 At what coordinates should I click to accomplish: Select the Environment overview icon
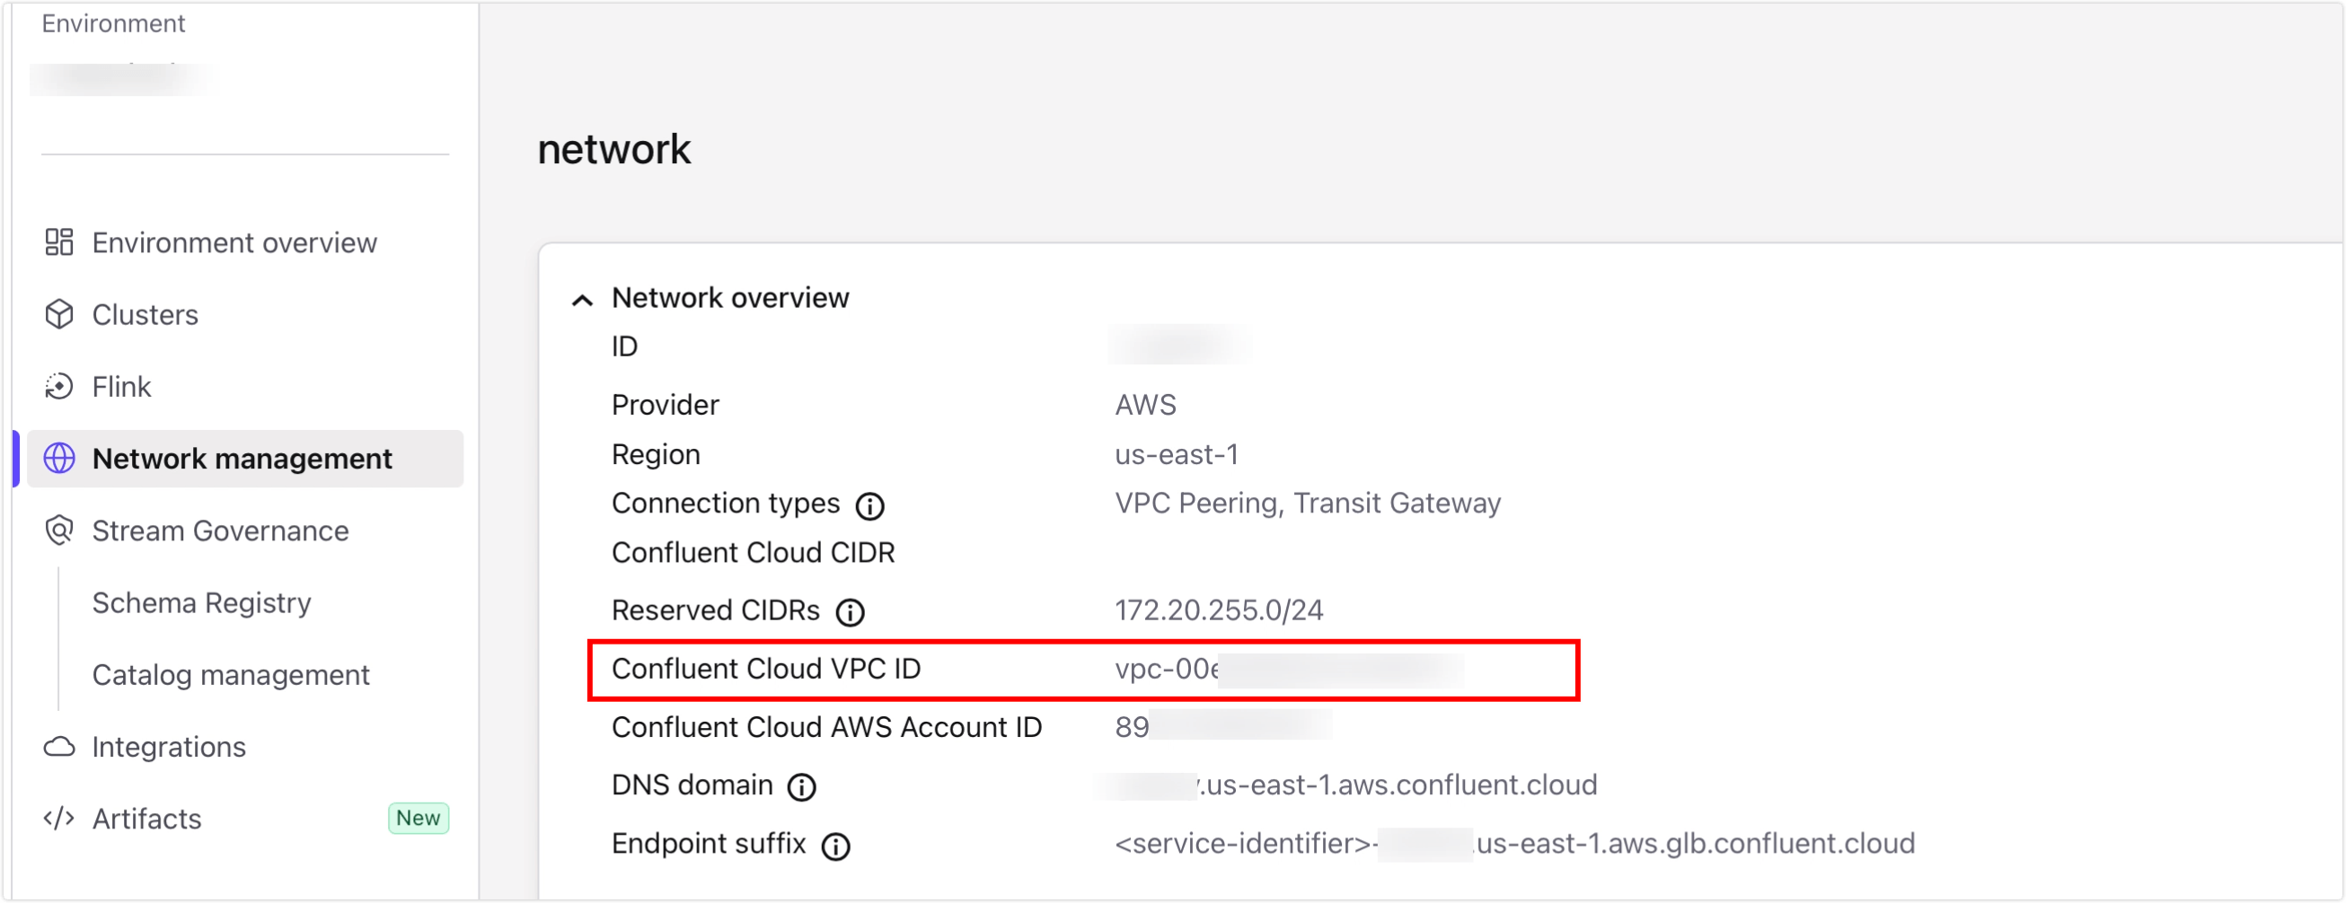click(60, 242)
